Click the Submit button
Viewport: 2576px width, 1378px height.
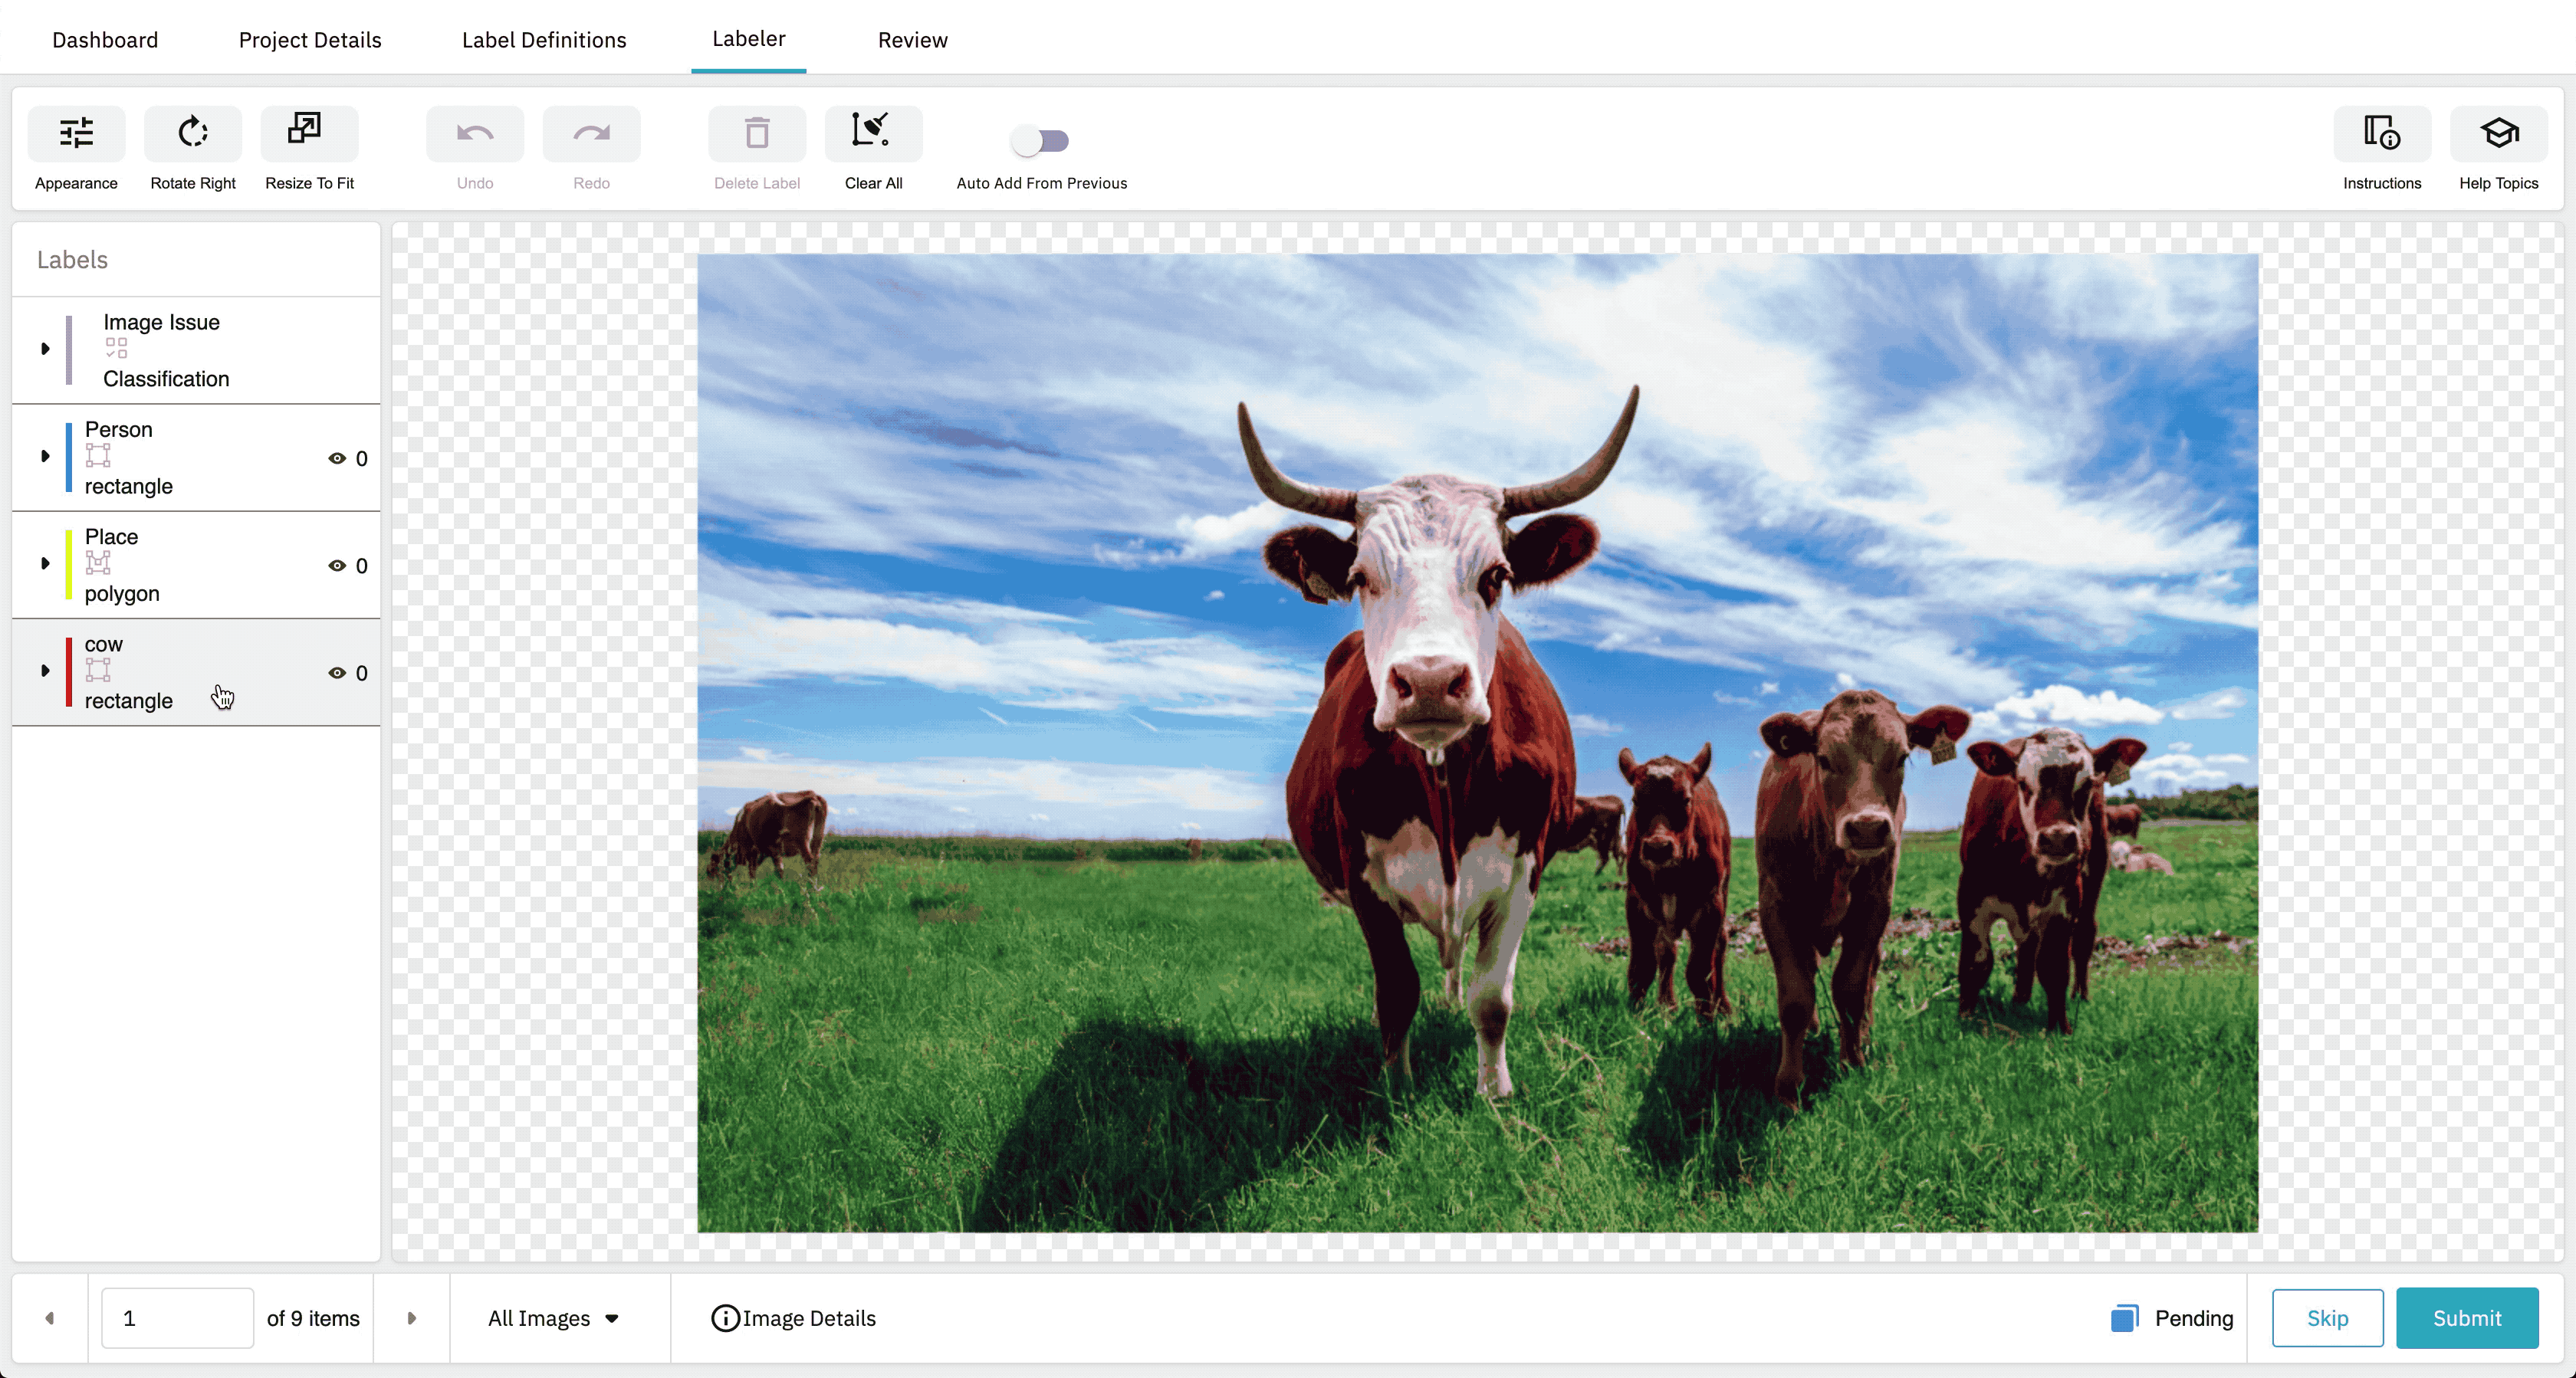2467,1319
